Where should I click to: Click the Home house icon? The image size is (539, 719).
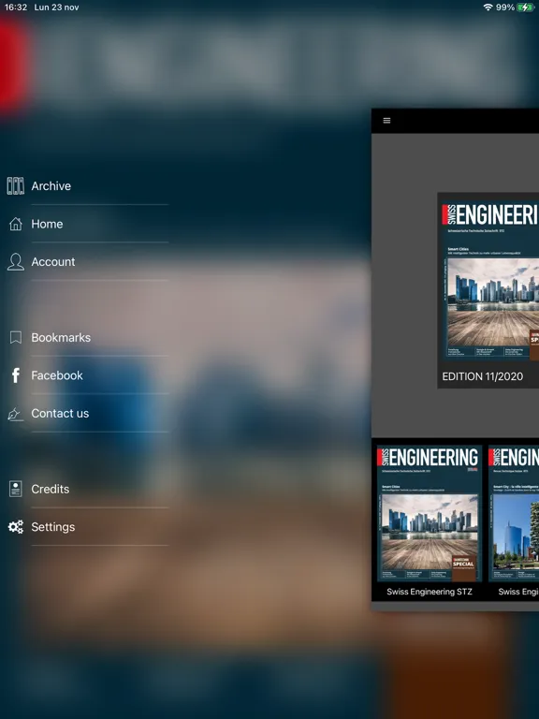click(16, 224)
